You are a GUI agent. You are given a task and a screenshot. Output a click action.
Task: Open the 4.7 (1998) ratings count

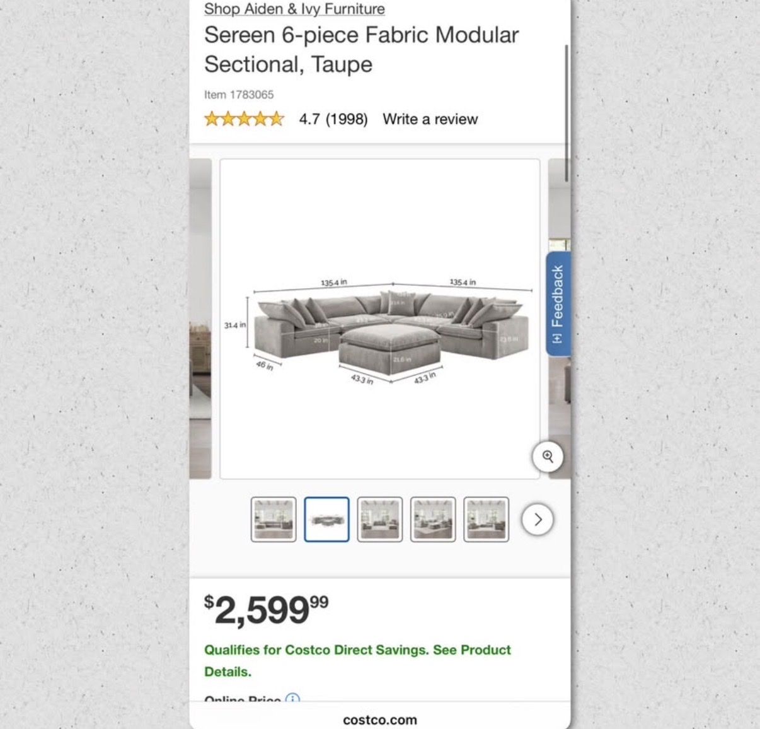pos(333,119)
